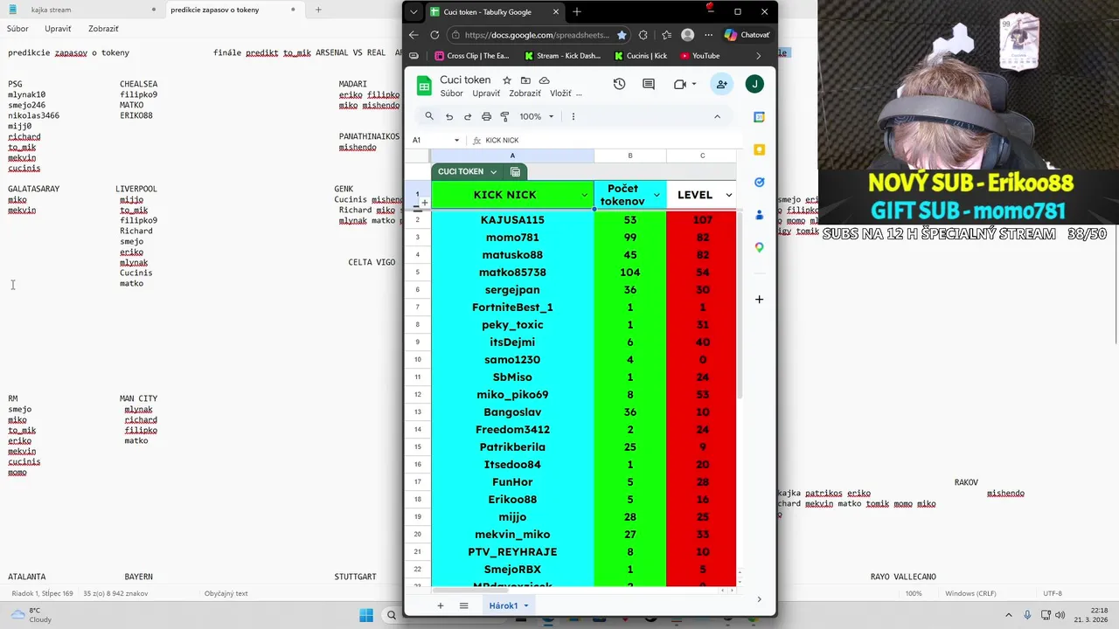Open the Copilot Chatovať button
This screenshot has height=629, width=1119.
click(x=747, y=35)
